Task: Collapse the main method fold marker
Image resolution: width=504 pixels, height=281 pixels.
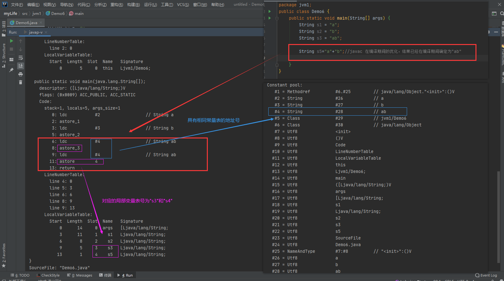Action: 277,18
